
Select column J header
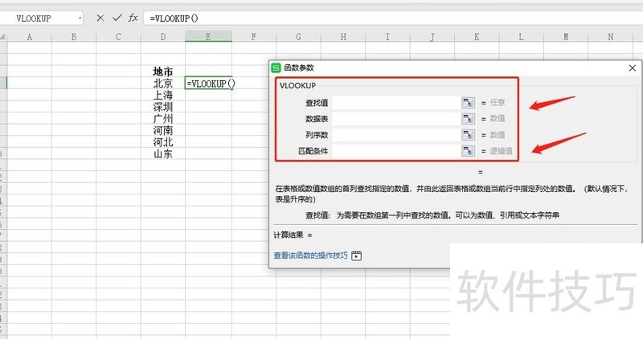point(432,36)
